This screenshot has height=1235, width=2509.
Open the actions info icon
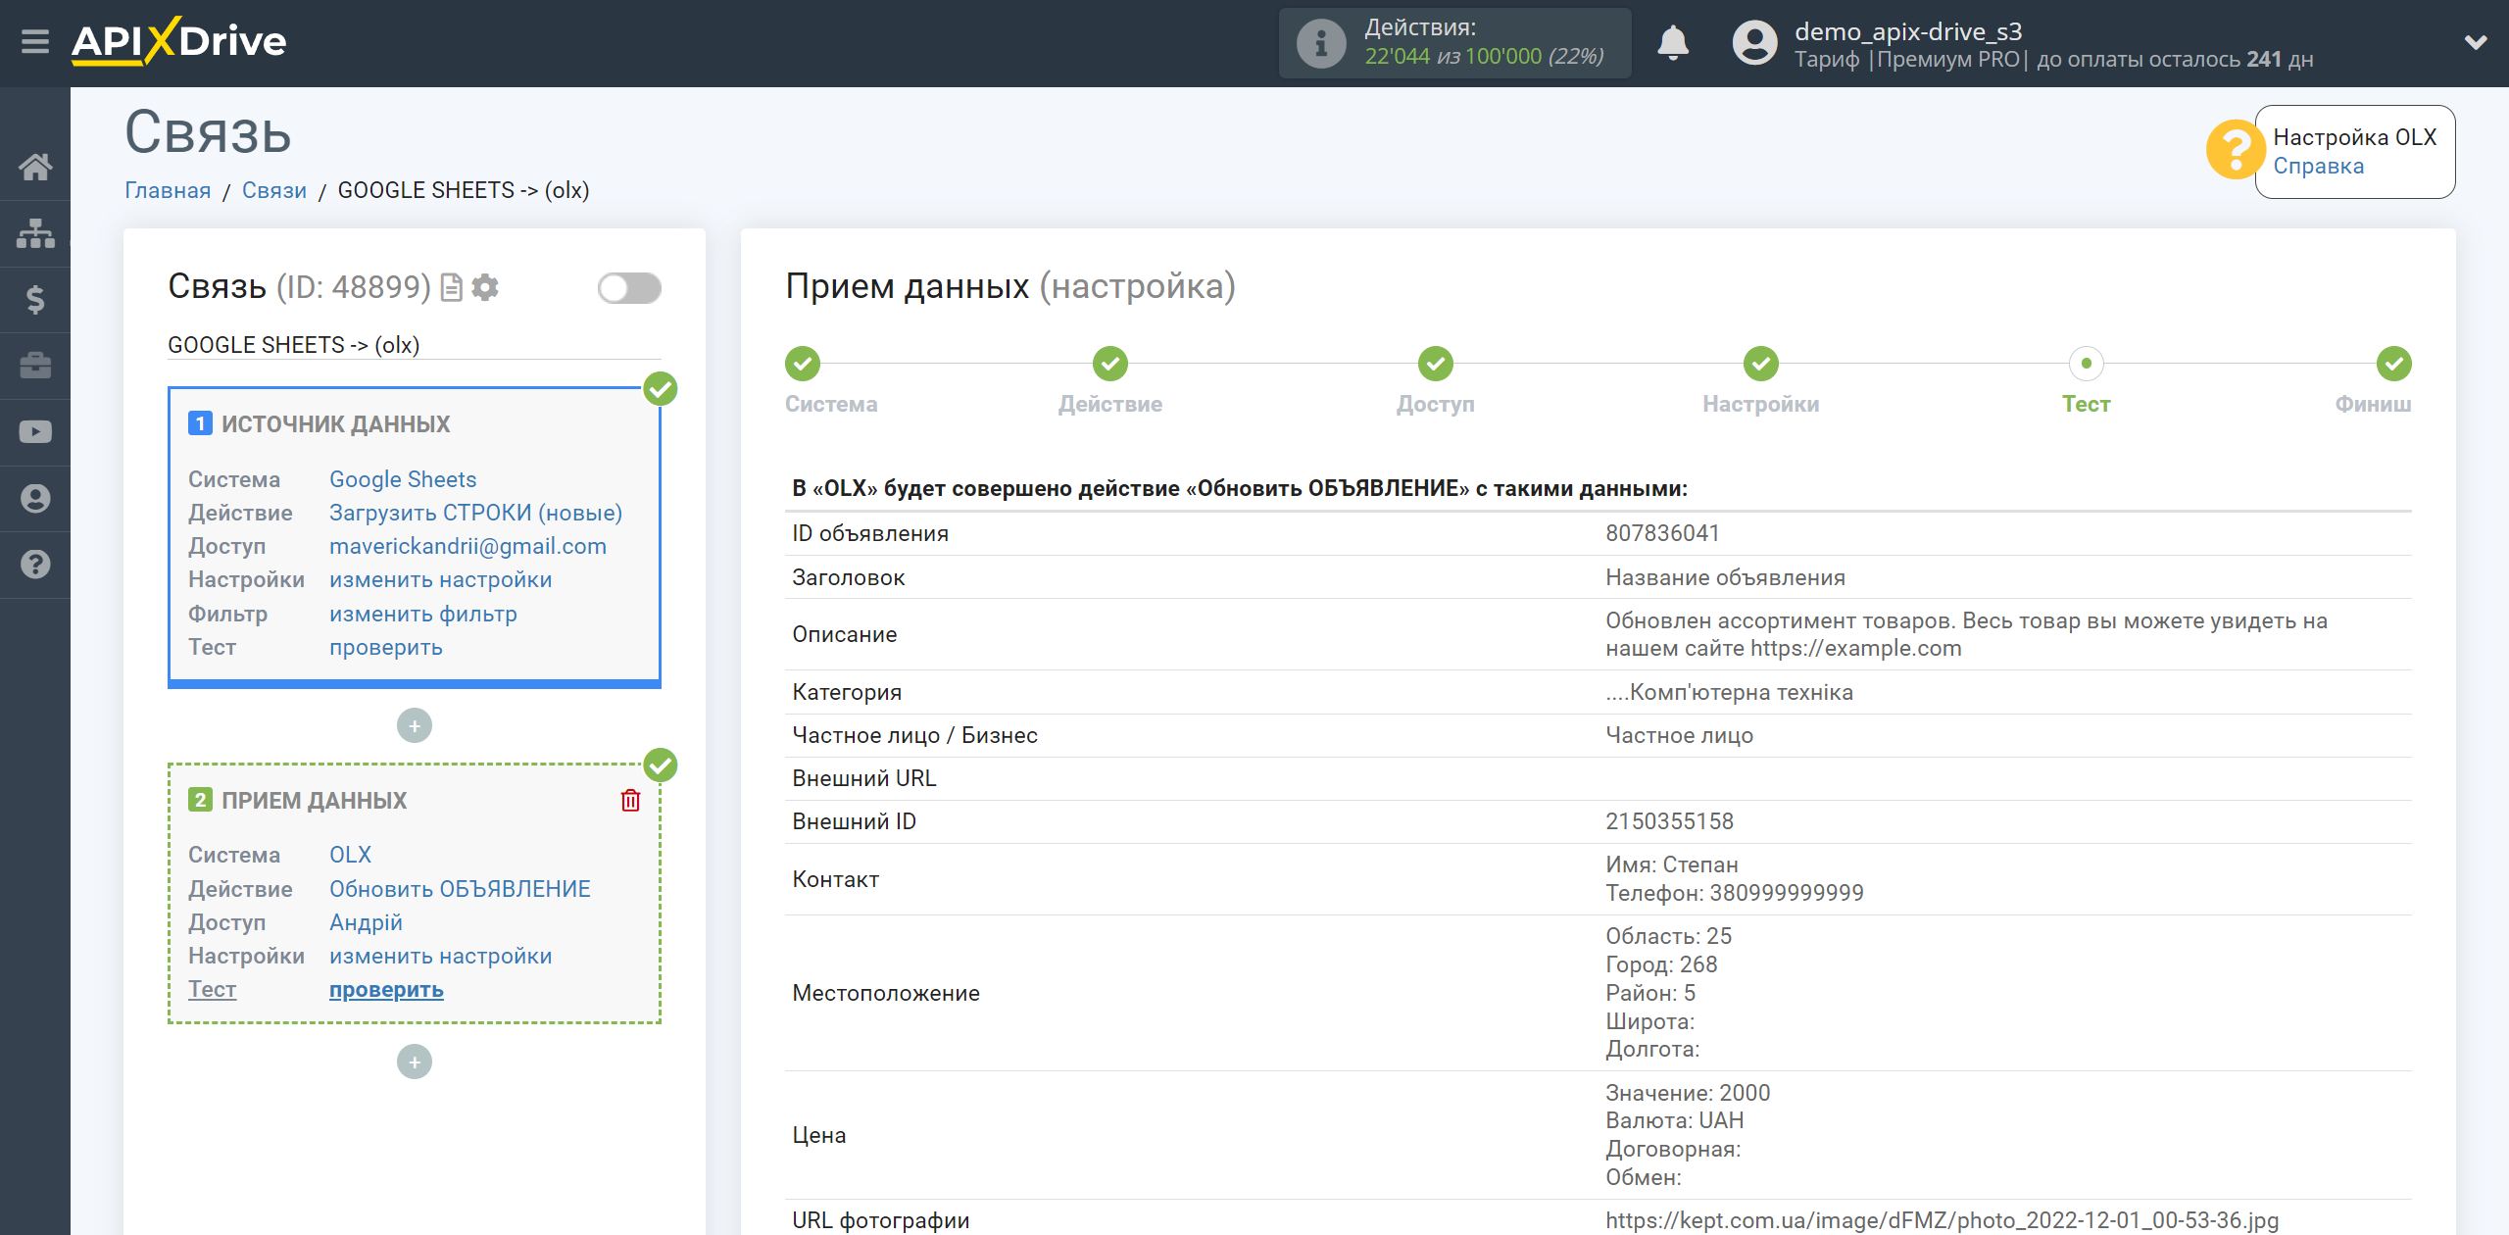tap(1321, 43)
